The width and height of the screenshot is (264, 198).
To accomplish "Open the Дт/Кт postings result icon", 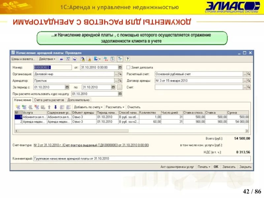I will pyautogui.click(x=106, y=59).
